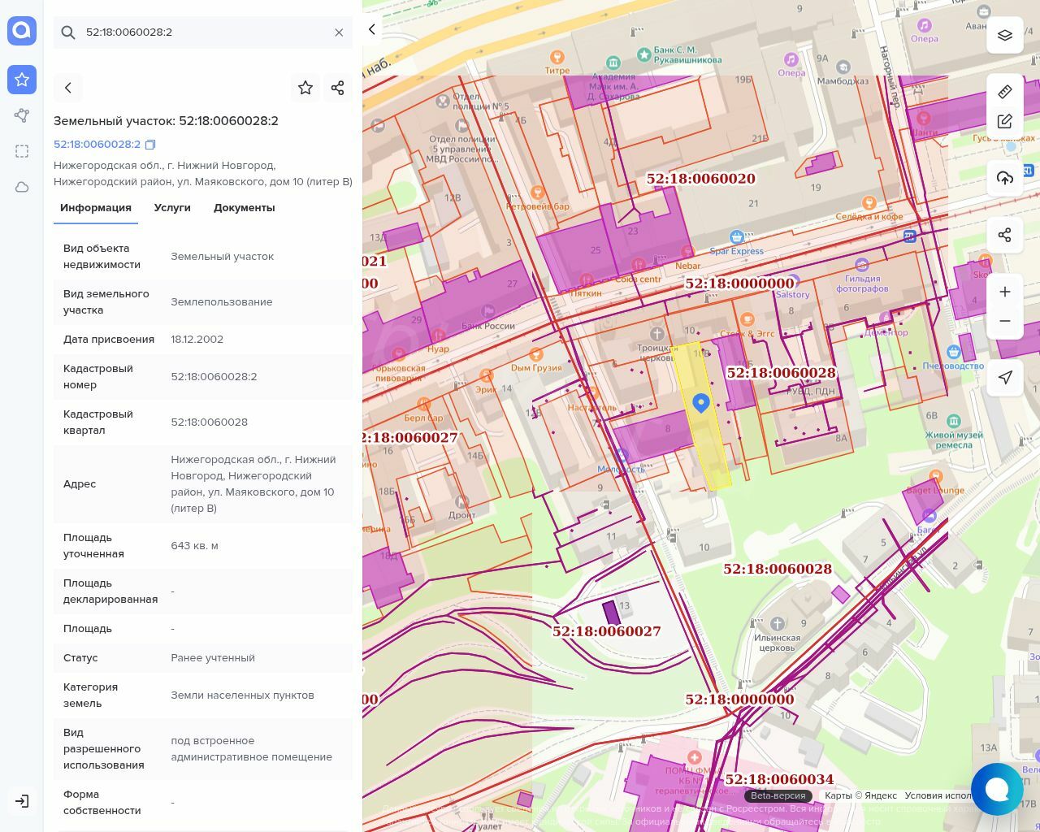
Task: Open the map layers switcher
Action: click(x=1005, y=35)
